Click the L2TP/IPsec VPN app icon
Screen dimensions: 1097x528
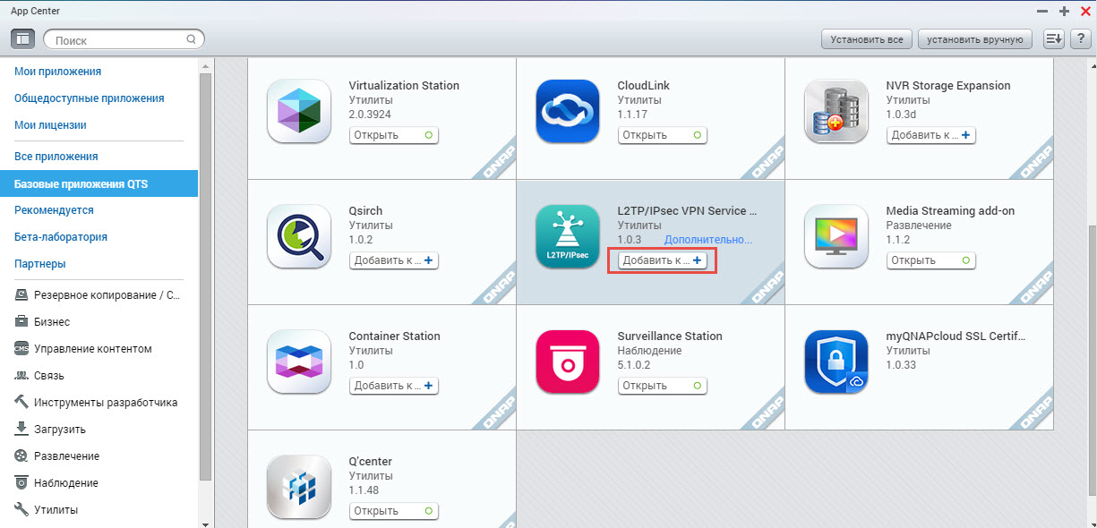click(x=568, y=236)
